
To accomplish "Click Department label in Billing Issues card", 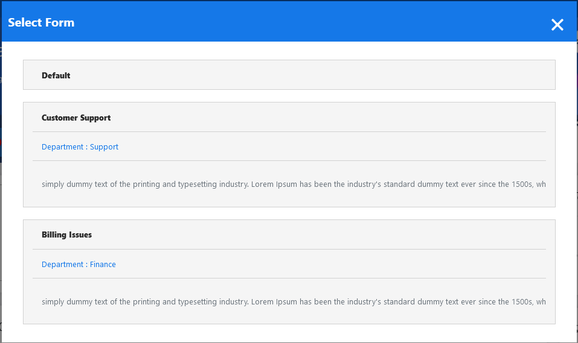I will pyautogui.click(x=62, y=265).
